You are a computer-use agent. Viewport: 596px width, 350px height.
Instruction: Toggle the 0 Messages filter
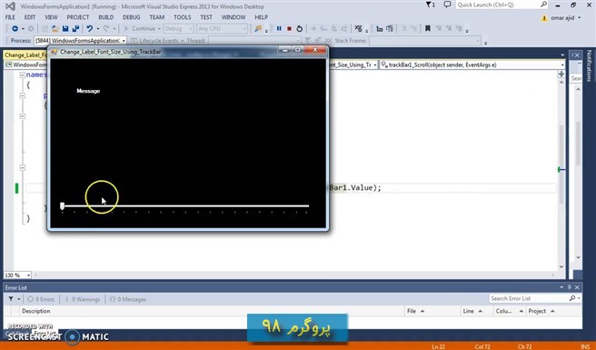click(128, 299)
